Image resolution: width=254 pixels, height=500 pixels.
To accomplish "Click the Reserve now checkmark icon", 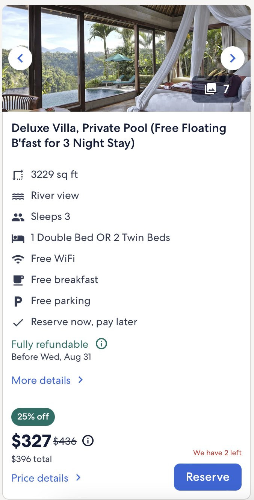I will click(x=18, y=323).
